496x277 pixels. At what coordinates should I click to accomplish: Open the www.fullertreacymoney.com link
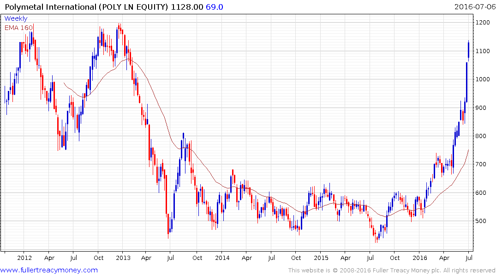pyautogui.click(x=49, y=270)
